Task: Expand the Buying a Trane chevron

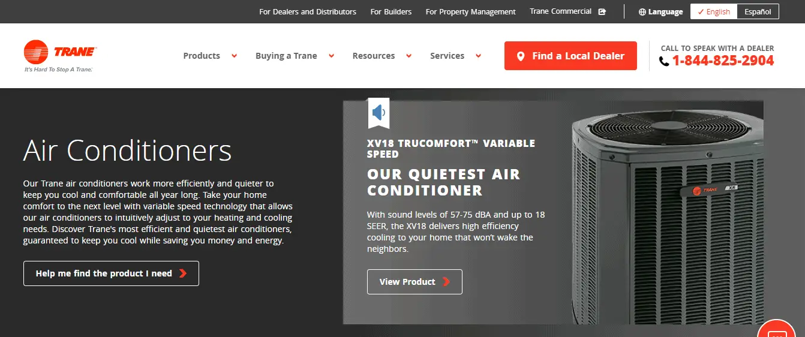Action: [331, 56]
